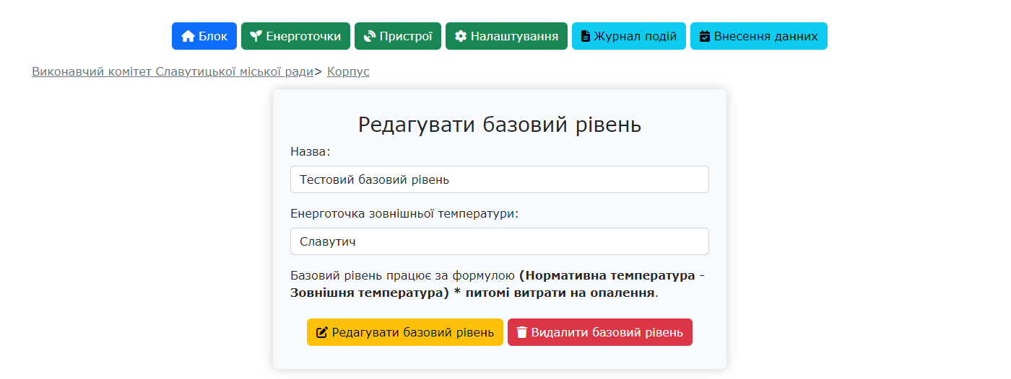This screenshot has width=1011, height=379.
Task: Click the sprout icon on Енерготочки button
Action: pyautogui.click(x=256, y=36)
